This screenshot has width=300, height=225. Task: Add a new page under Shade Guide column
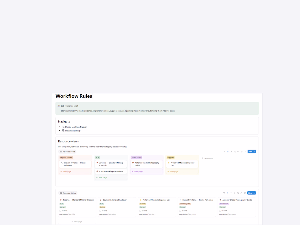tap(146, 172)
